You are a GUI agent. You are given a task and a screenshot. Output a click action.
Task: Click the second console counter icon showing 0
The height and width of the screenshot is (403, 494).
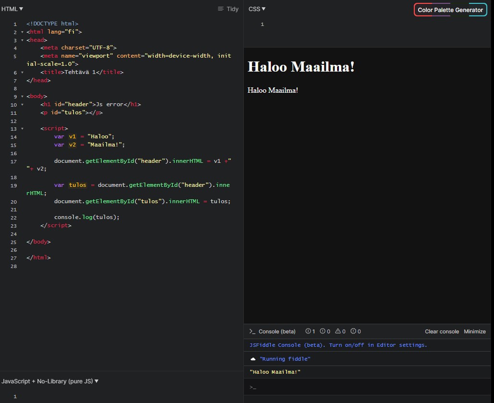(x=323, y=331)
